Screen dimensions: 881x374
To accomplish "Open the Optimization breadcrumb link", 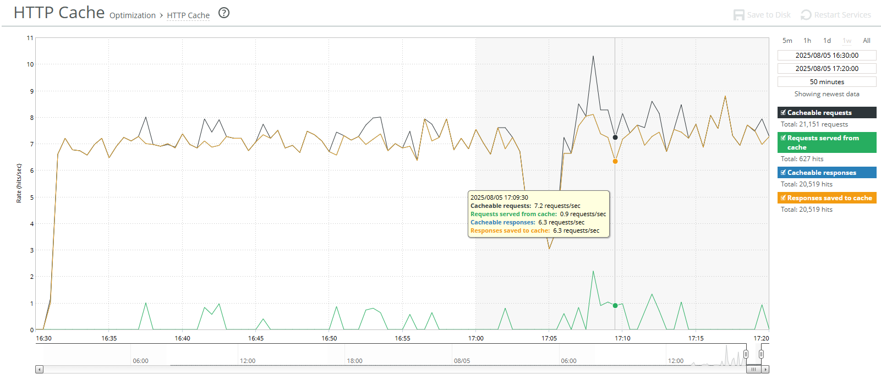I will coord(133,15).
